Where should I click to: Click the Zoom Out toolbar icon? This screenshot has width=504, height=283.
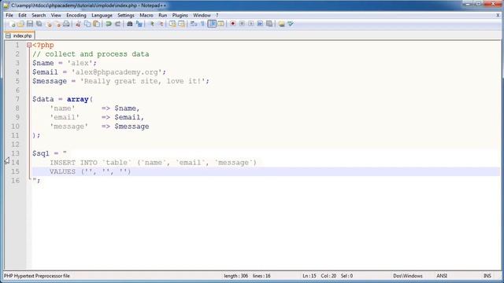pos(161,24)
